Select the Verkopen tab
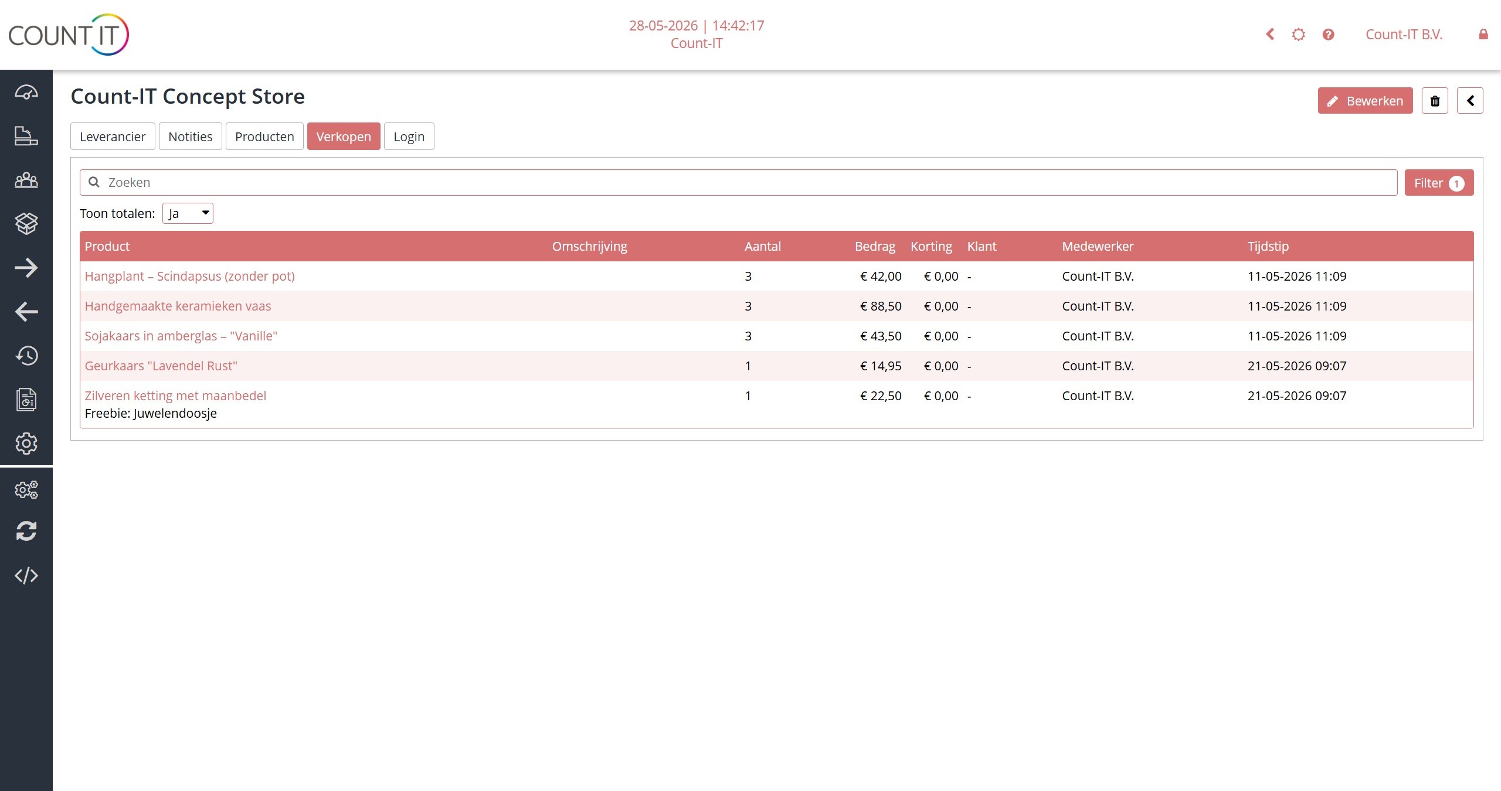This screenshot has width=1501, height=791. point(344,137)
